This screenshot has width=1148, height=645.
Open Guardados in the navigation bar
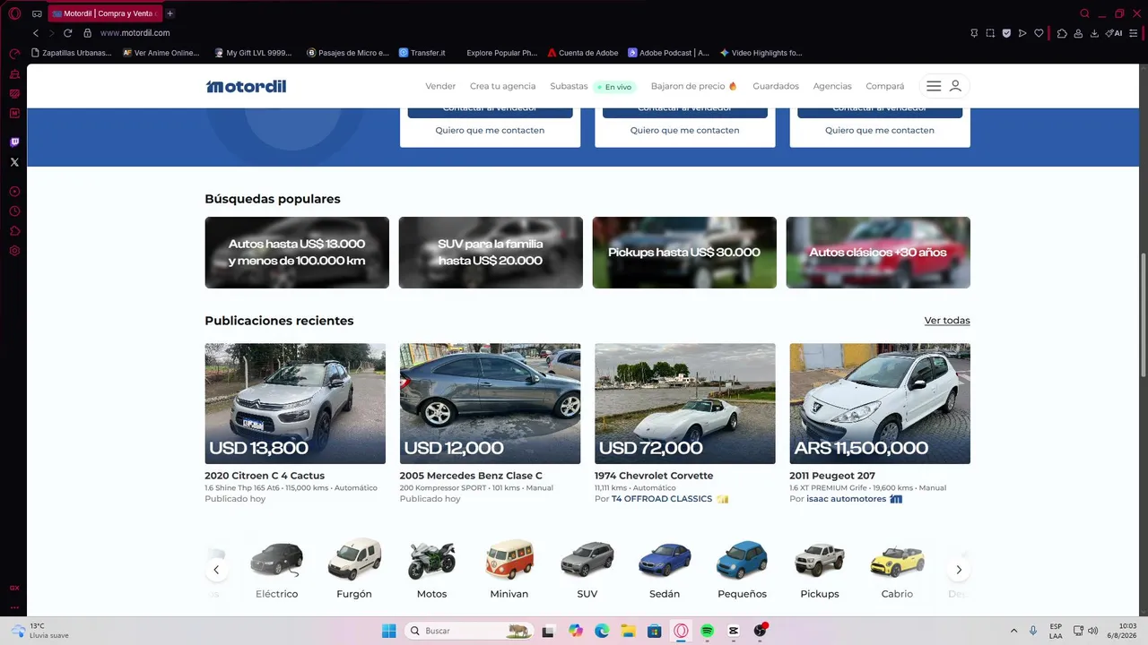click(776, 86)
